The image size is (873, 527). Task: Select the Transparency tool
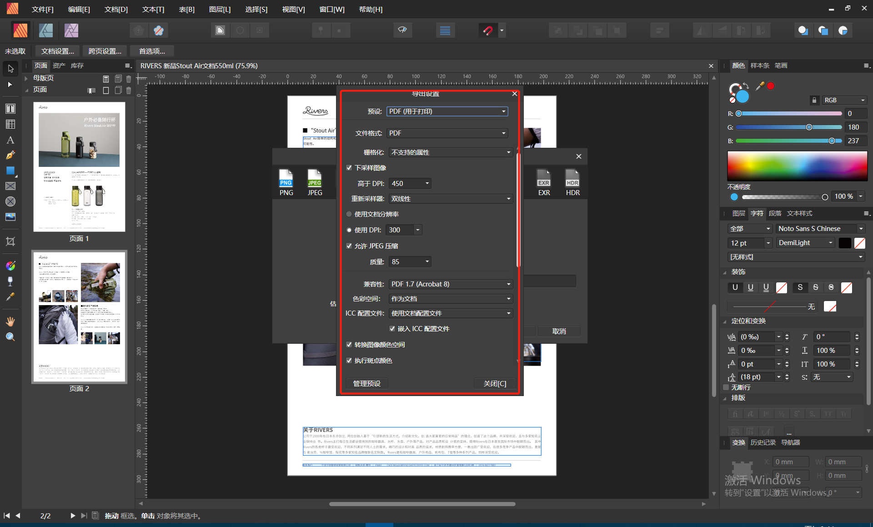point(10,281)
